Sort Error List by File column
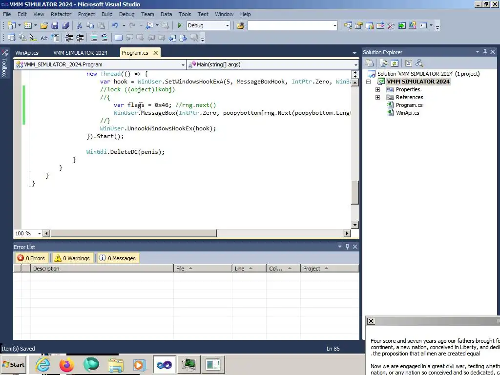 [203, 269]
